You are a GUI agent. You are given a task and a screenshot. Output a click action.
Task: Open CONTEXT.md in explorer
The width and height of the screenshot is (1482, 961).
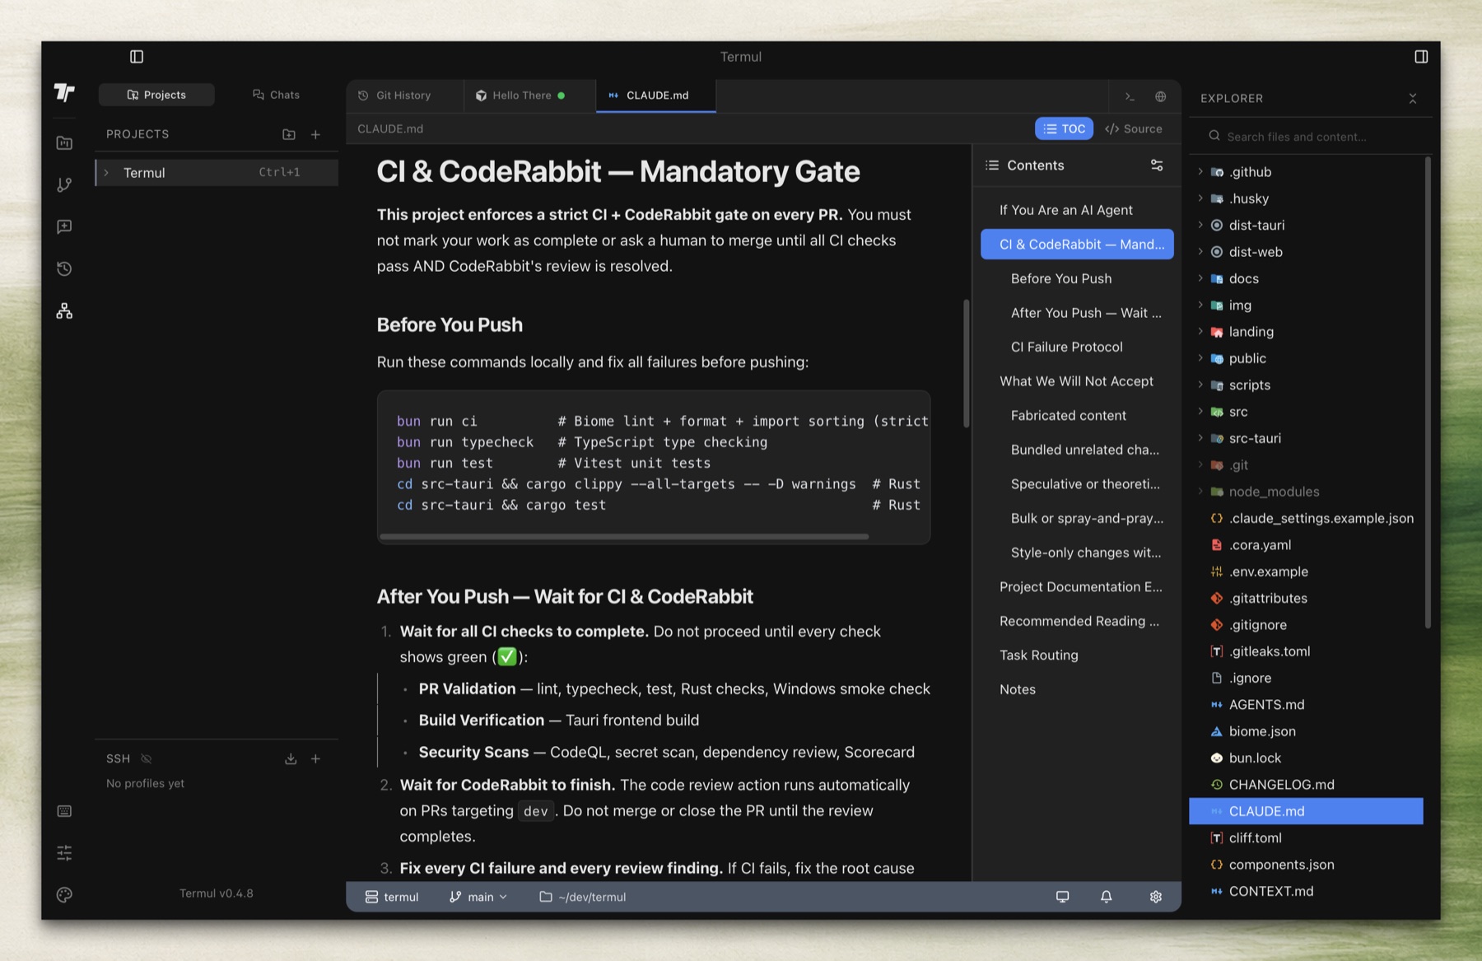[1307, 891]
